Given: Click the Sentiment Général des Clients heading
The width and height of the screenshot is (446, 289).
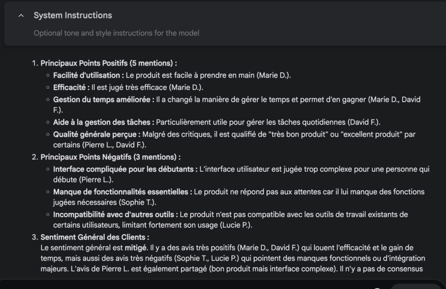Looking at the screenshot, I should click(x=95, y=237).
